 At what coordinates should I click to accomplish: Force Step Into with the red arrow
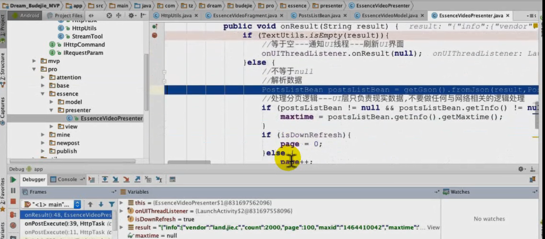pos(126,180)
